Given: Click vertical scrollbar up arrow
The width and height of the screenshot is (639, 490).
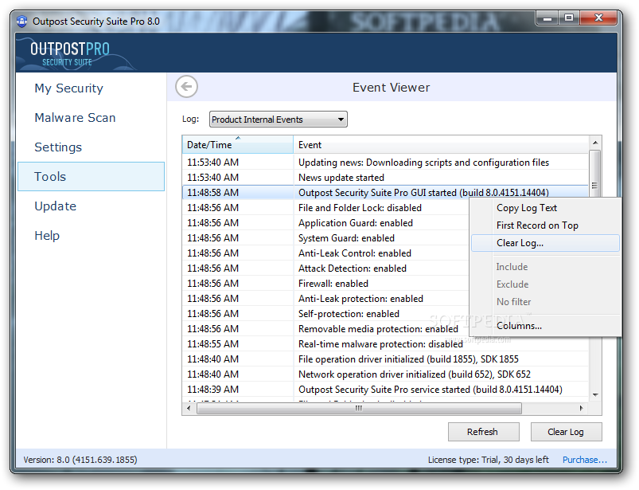Looking at the screenshot, I should point(595,143).
